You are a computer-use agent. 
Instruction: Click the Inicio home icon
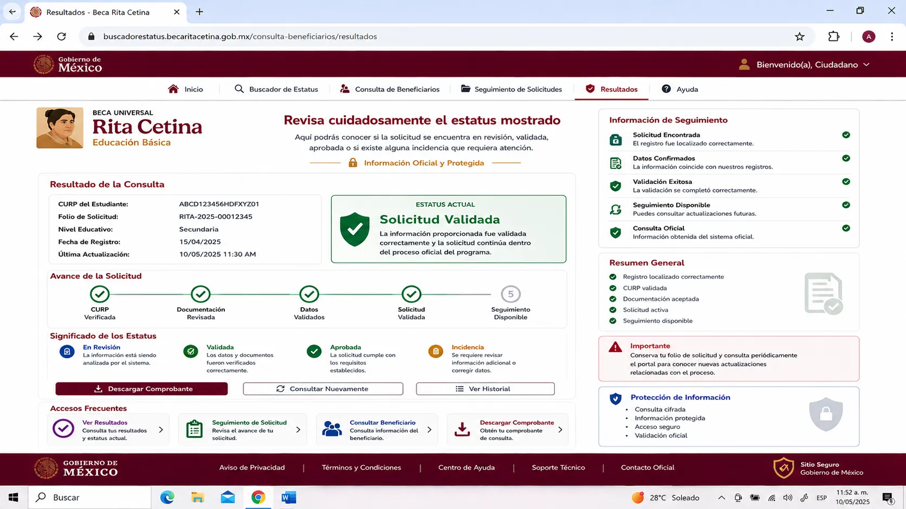tap(173, 89)
